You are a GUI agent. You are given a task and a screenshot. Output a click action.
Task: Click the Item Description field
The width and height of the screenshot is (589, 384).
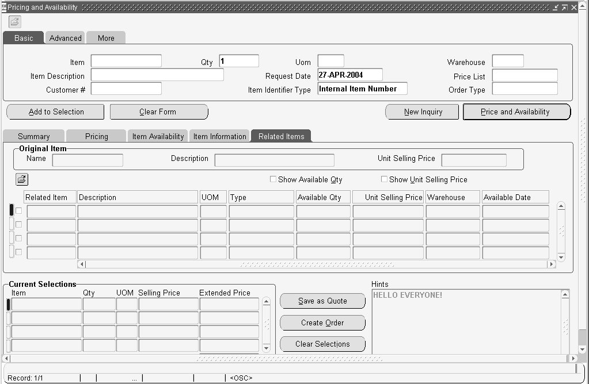click(x=157, y=75)
